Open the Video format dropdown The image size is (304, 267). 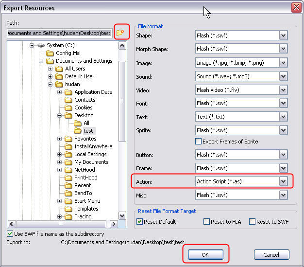(x=284, y=90)
